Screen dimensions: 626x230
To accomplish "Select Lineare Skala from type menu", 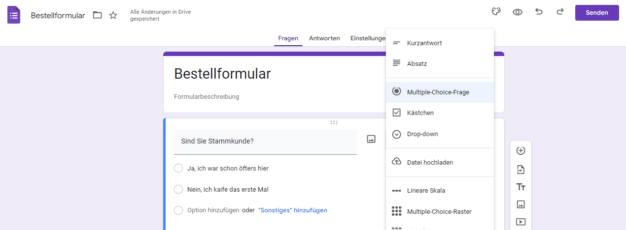I will [426, 191].
